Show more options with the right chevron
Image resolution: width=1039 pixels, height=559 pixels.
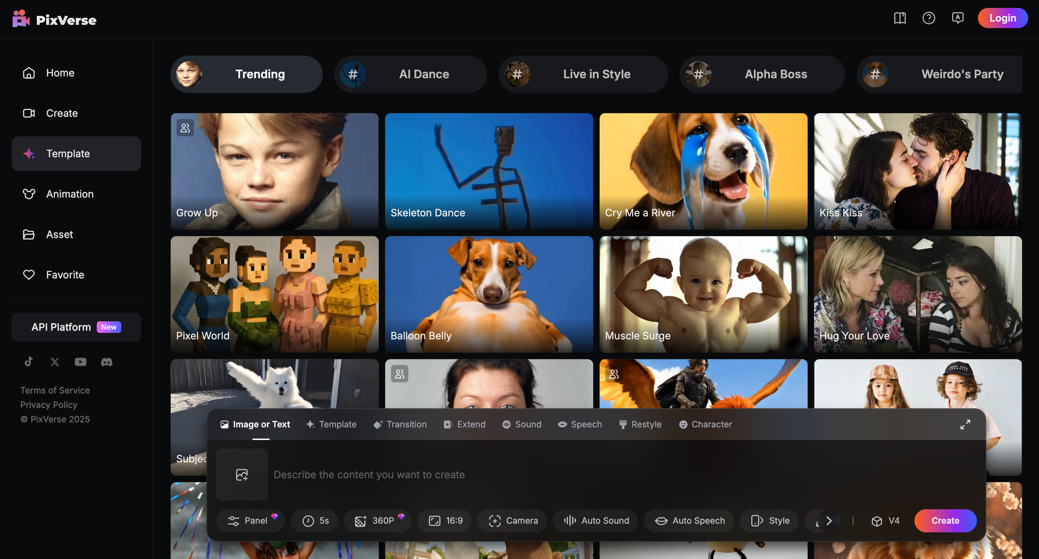point(829,521)
